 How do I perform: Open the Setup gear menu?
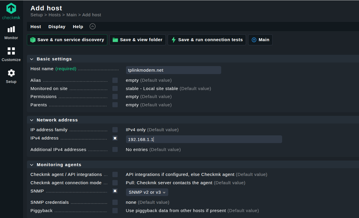tap(11, 76)
